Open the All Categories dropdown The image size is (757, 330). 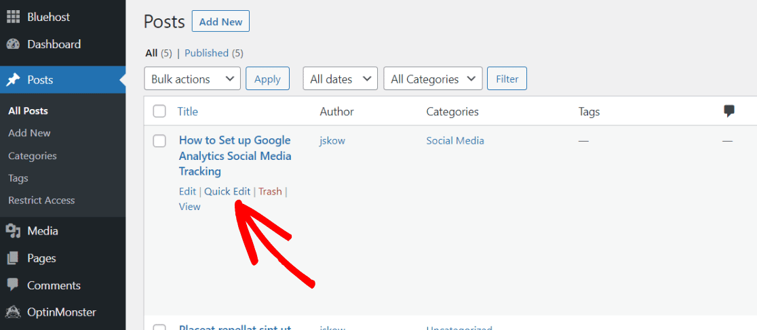click(x=433, y=79)
